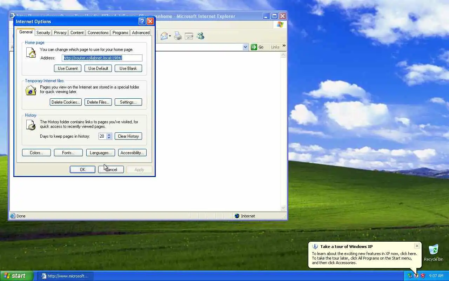Click the taskbar clock showing 9:07 AM
Screen dimensions: 449x281
[x=436, y=276]
